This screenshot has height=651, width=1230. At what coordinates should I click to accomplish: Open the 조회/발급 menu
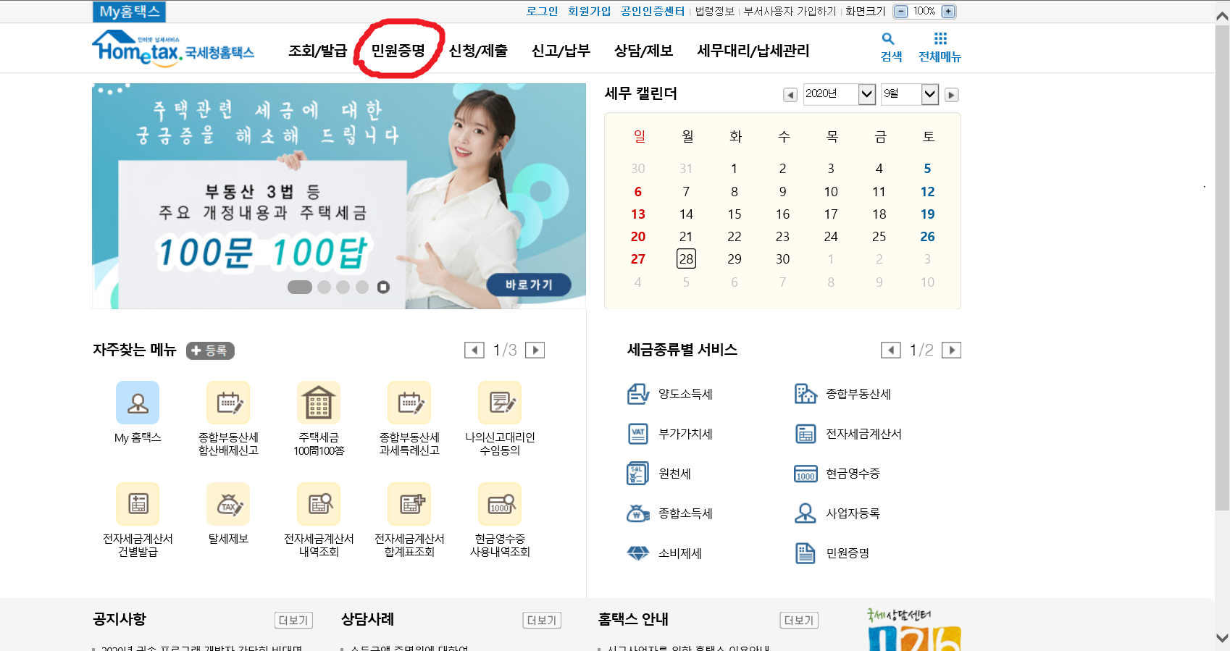pyautogui.click(x=317, y=51)
